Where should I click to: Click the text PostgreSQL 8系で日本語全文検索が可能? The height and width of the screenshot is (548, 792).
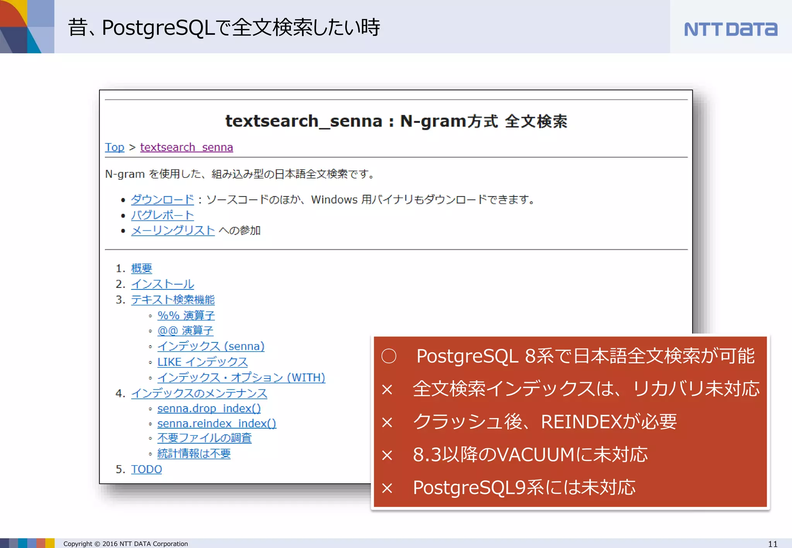point(585,356)
